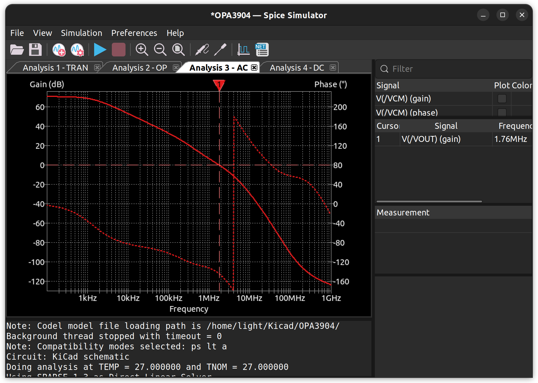Image resolution: width=538 pixels, height=383 pixels.
Task: Enable the V(/VCM) (phase) plot checkbox
Action: [502, 112]
